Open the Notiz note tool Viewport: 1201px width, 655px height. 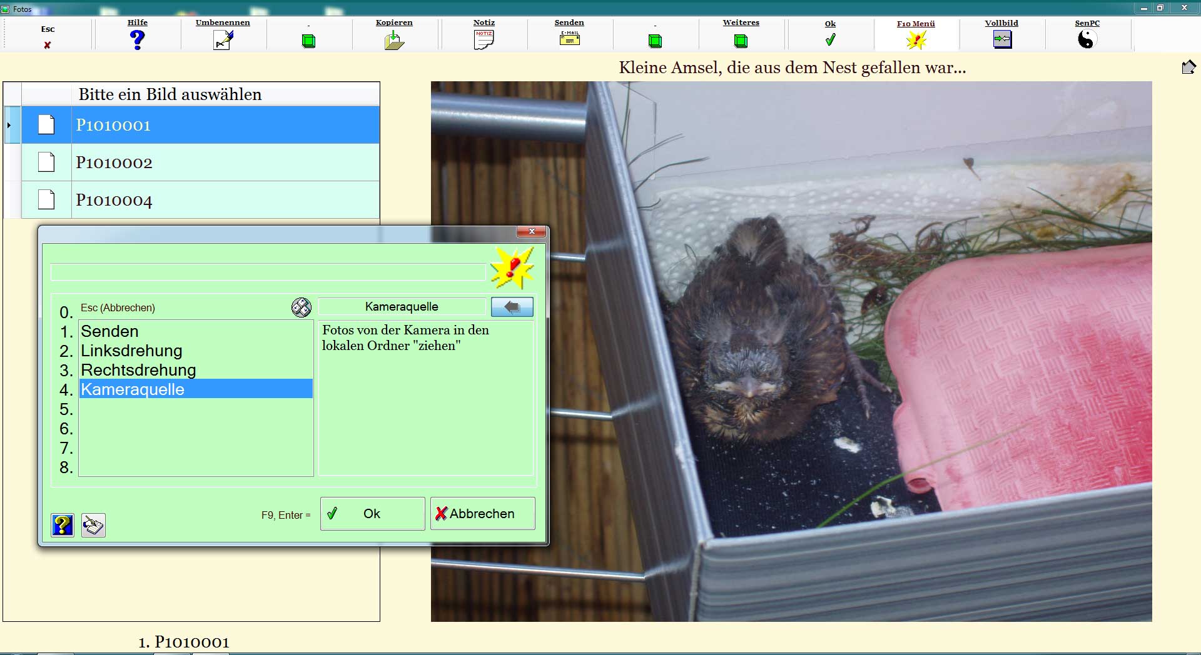[484, 39]
